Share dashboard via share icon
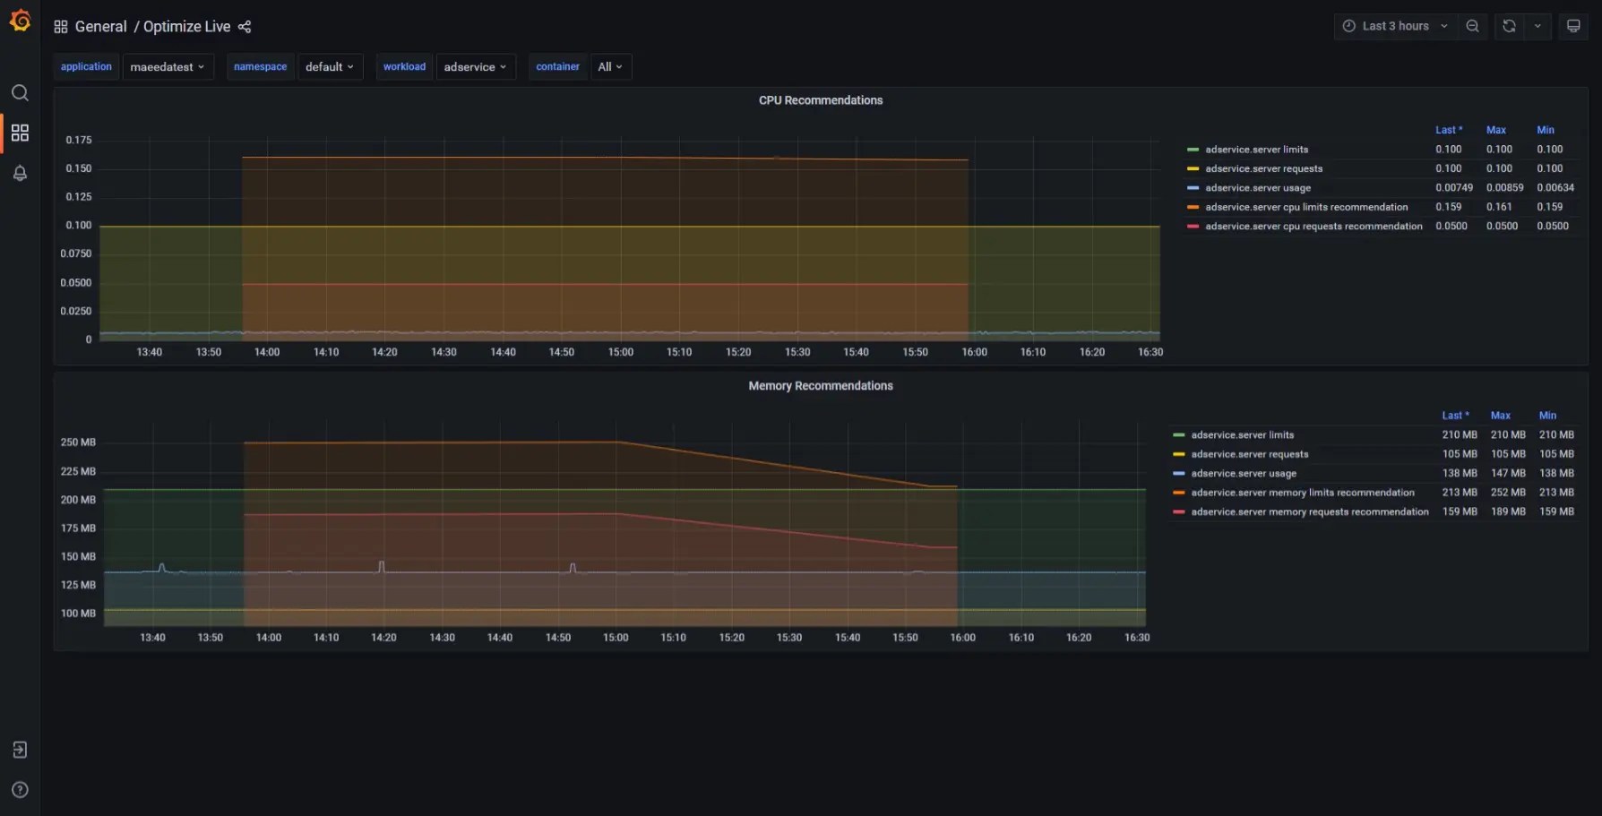Viewport: 1602px width, 816px height. click(245, 27)
